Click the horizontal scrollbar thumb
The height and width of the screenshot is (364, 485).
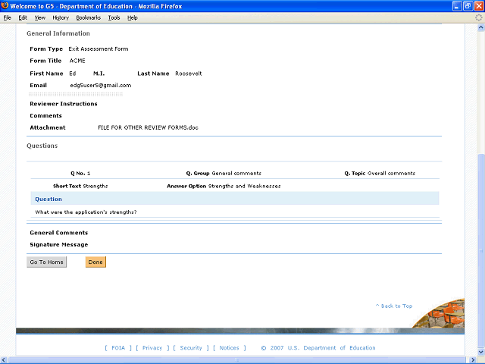237,360
